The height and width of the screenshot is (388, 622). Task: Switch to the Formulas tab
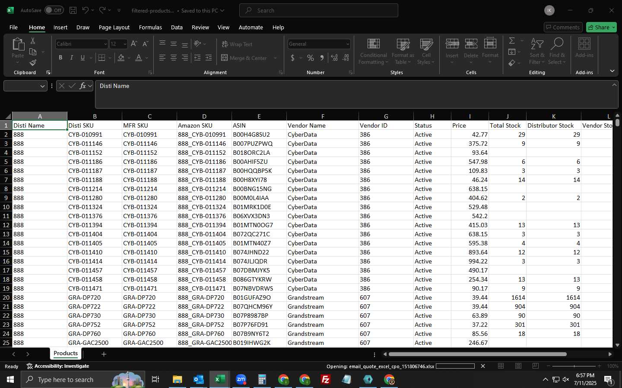tap(150, 27)
